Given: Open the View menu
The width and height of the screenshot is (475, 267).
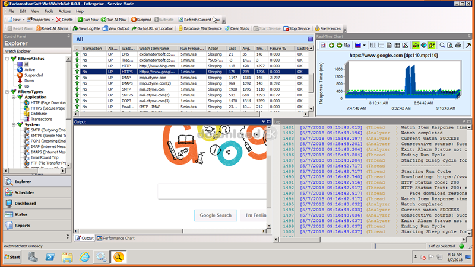Looking at the screenshot, I should pyautogui.click(x=35, y=11).
